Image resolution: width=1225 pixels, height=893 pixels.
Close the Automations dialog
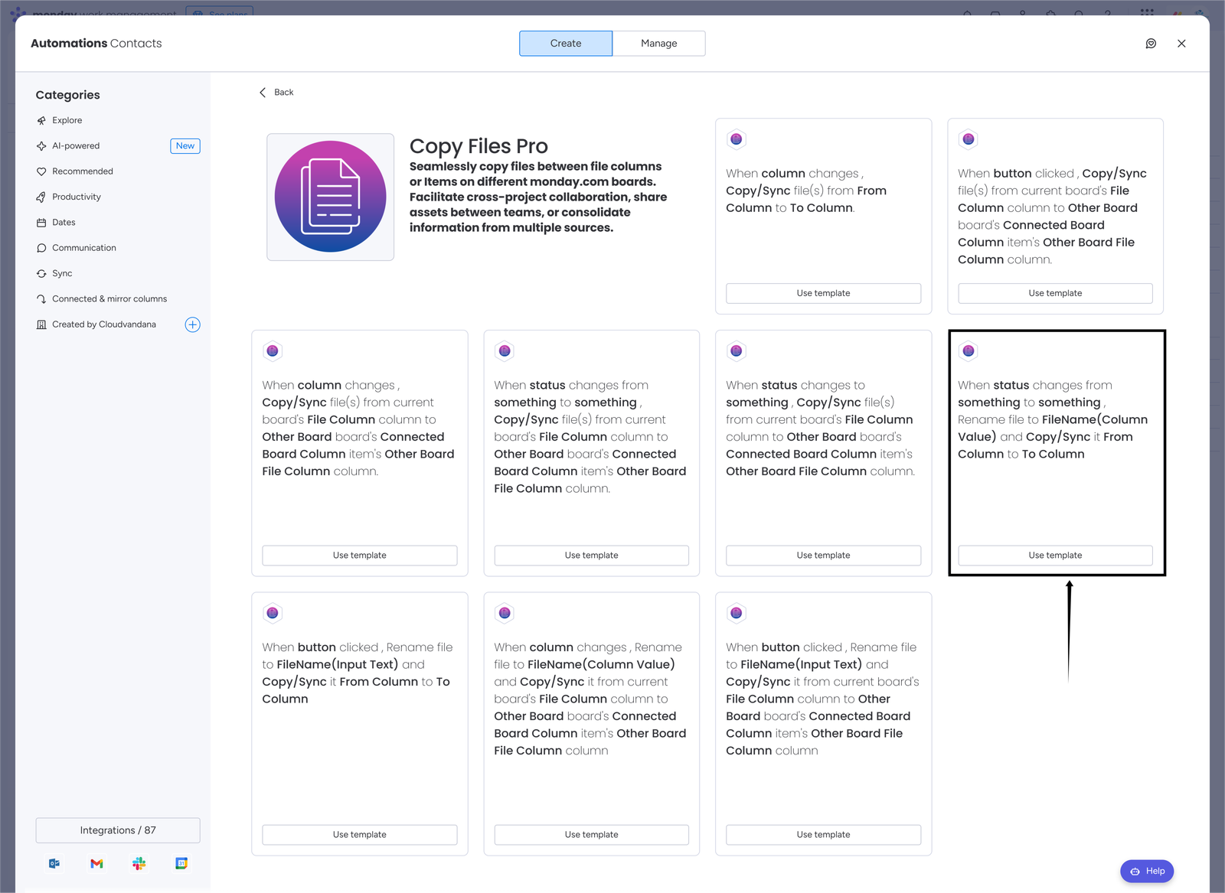click(1181, 44)
